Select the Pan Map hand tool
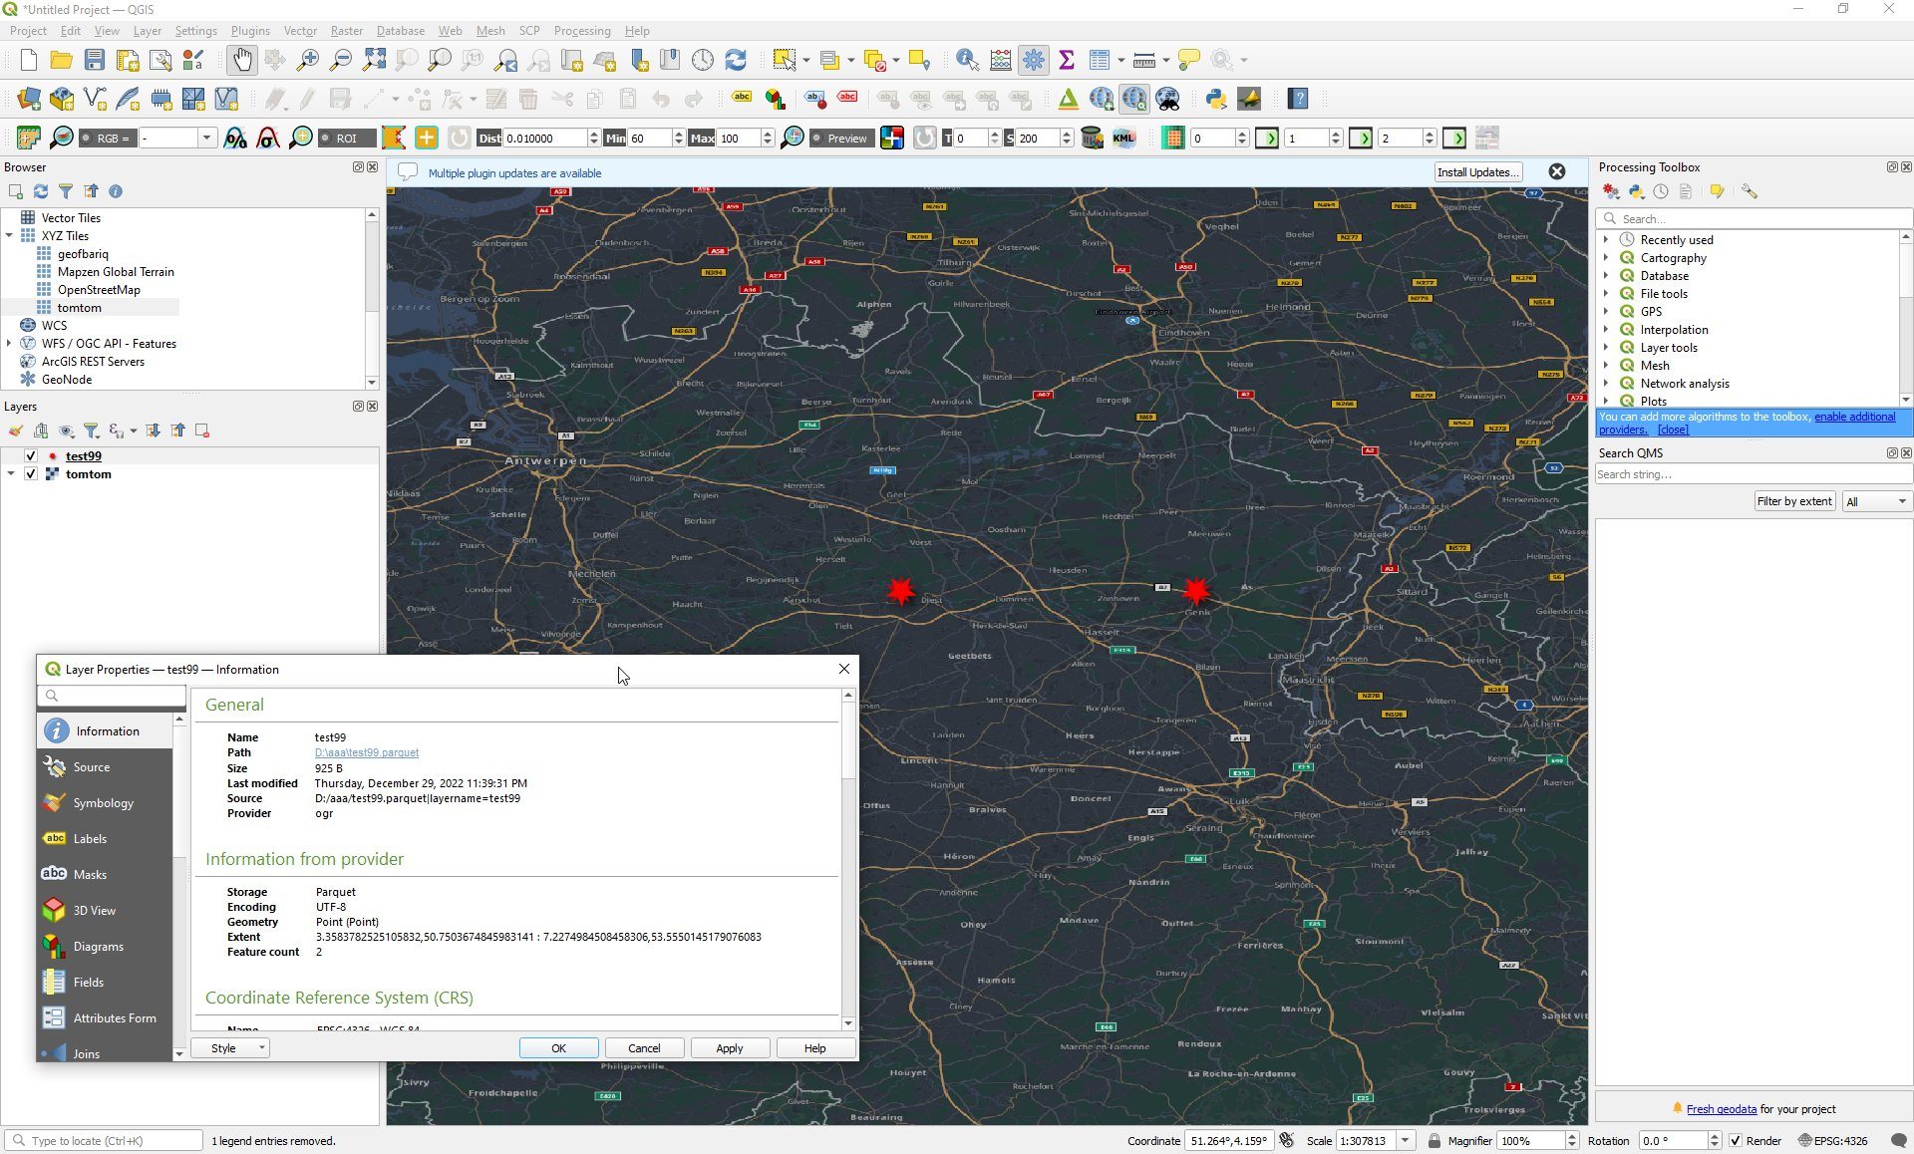 242,60
